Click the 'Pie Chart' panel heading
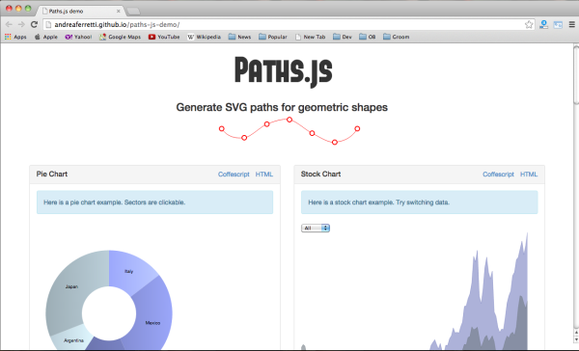Screen dimensions: 579x351 pos(52,175)
